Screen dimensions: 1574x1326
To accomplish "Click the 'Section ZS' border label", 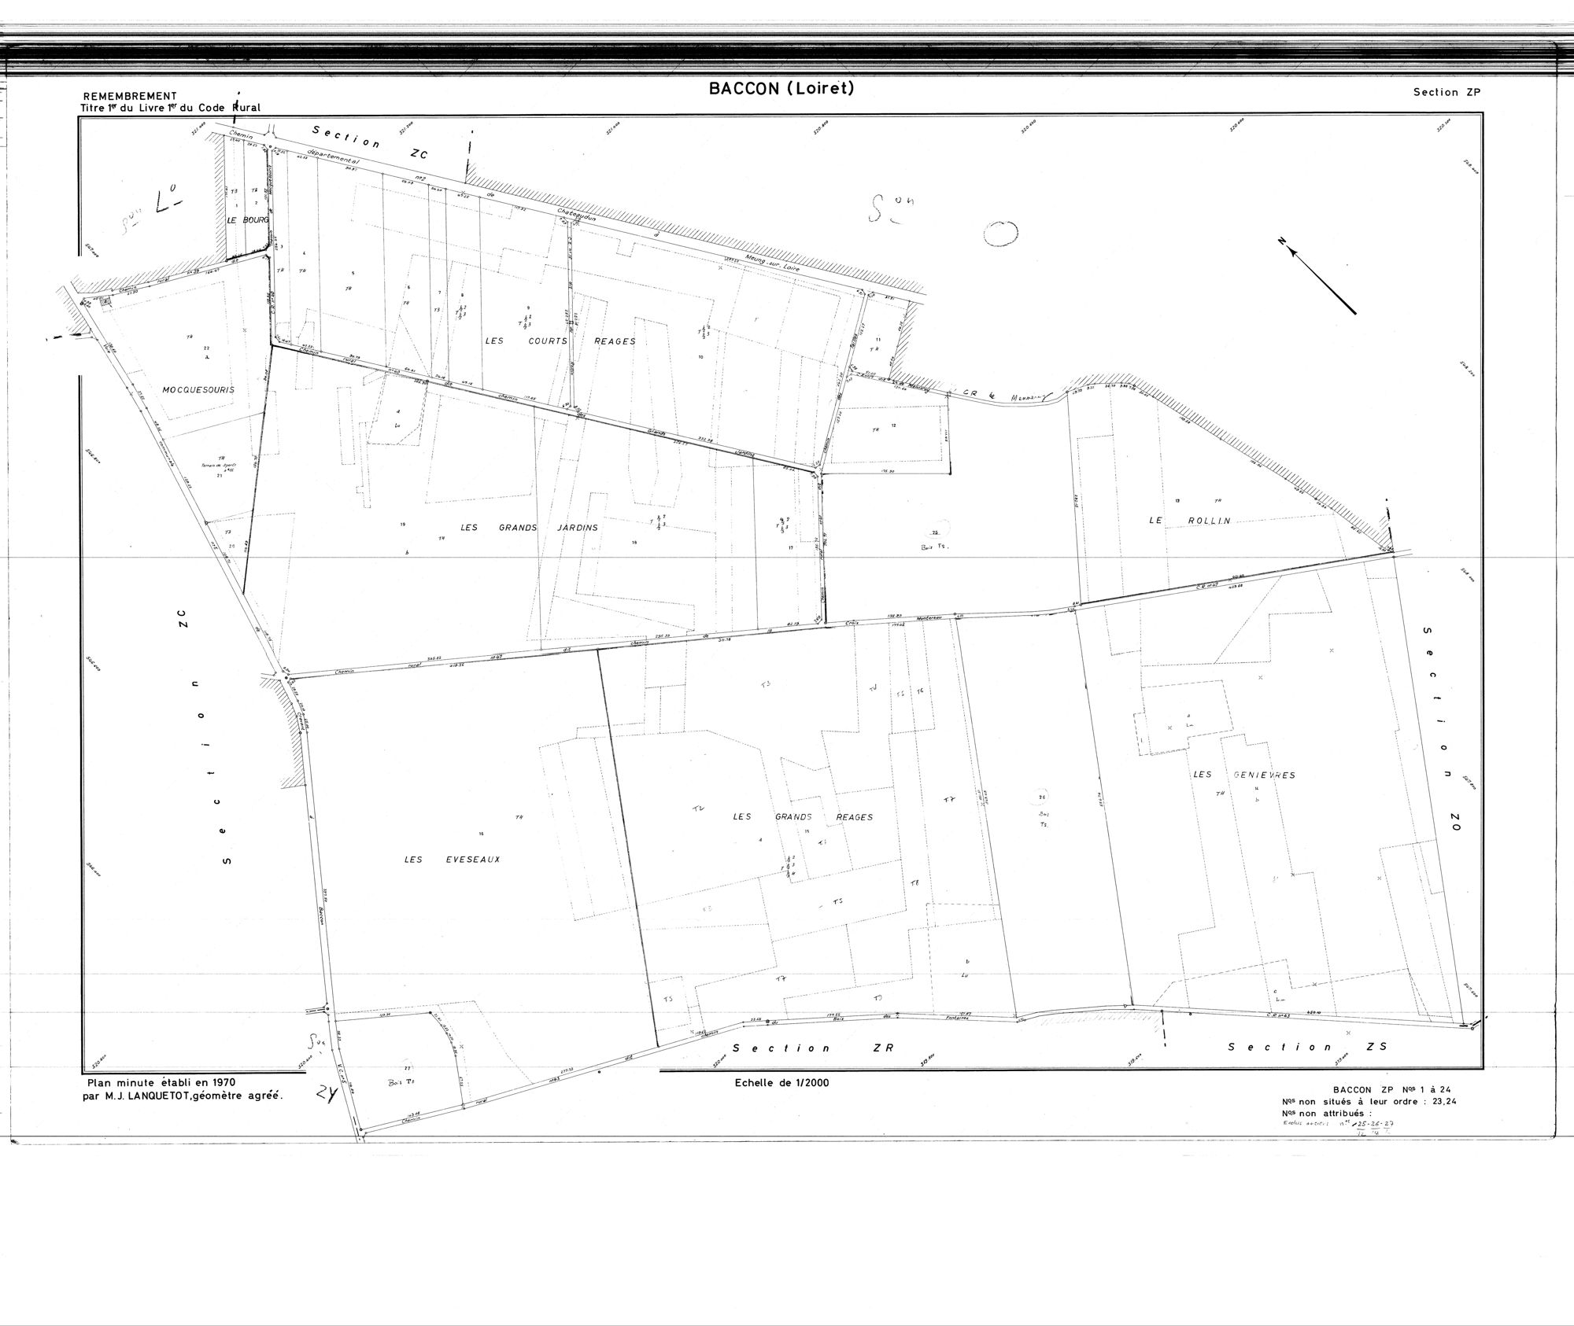I will tap(1308, 1047).
